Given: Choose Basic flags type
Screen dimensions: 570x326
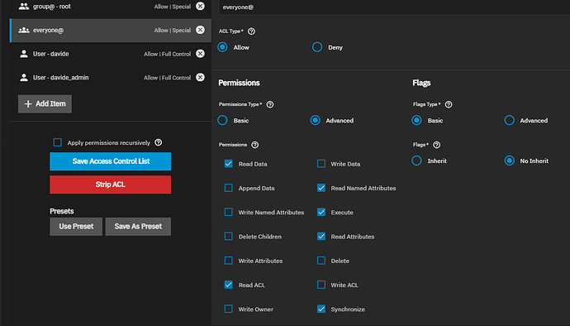Looking at the screenshot, I should 416,120.
